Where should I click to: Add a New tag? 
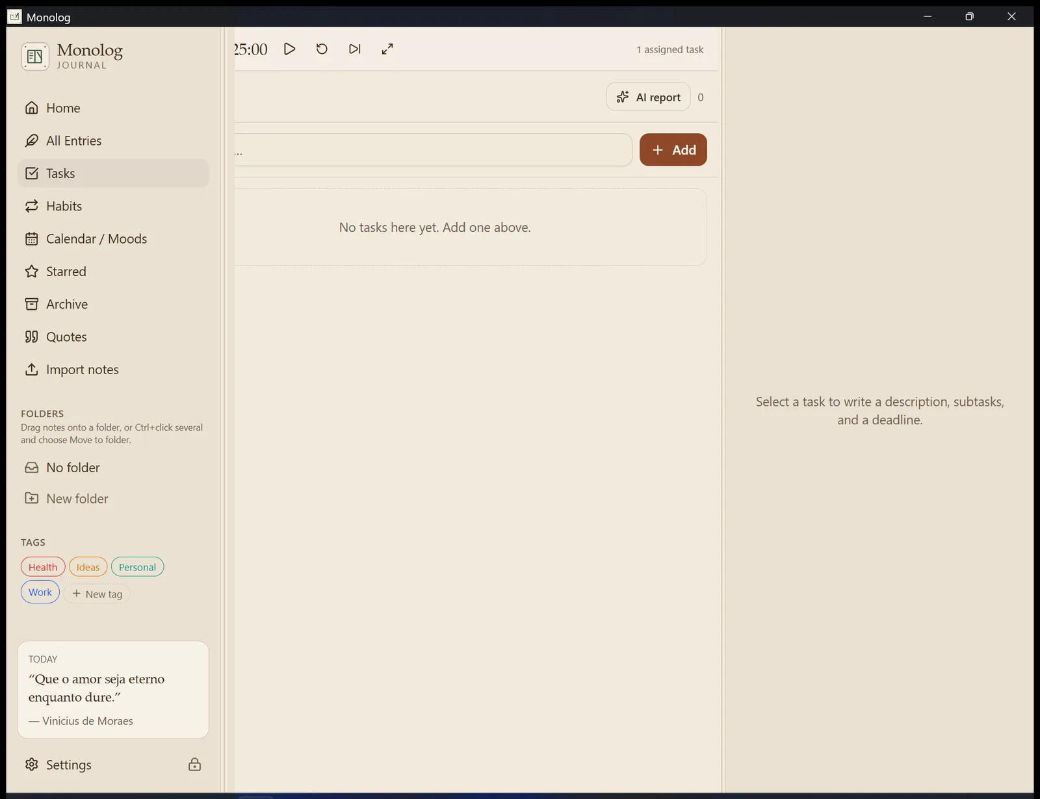tap(97, 594)
